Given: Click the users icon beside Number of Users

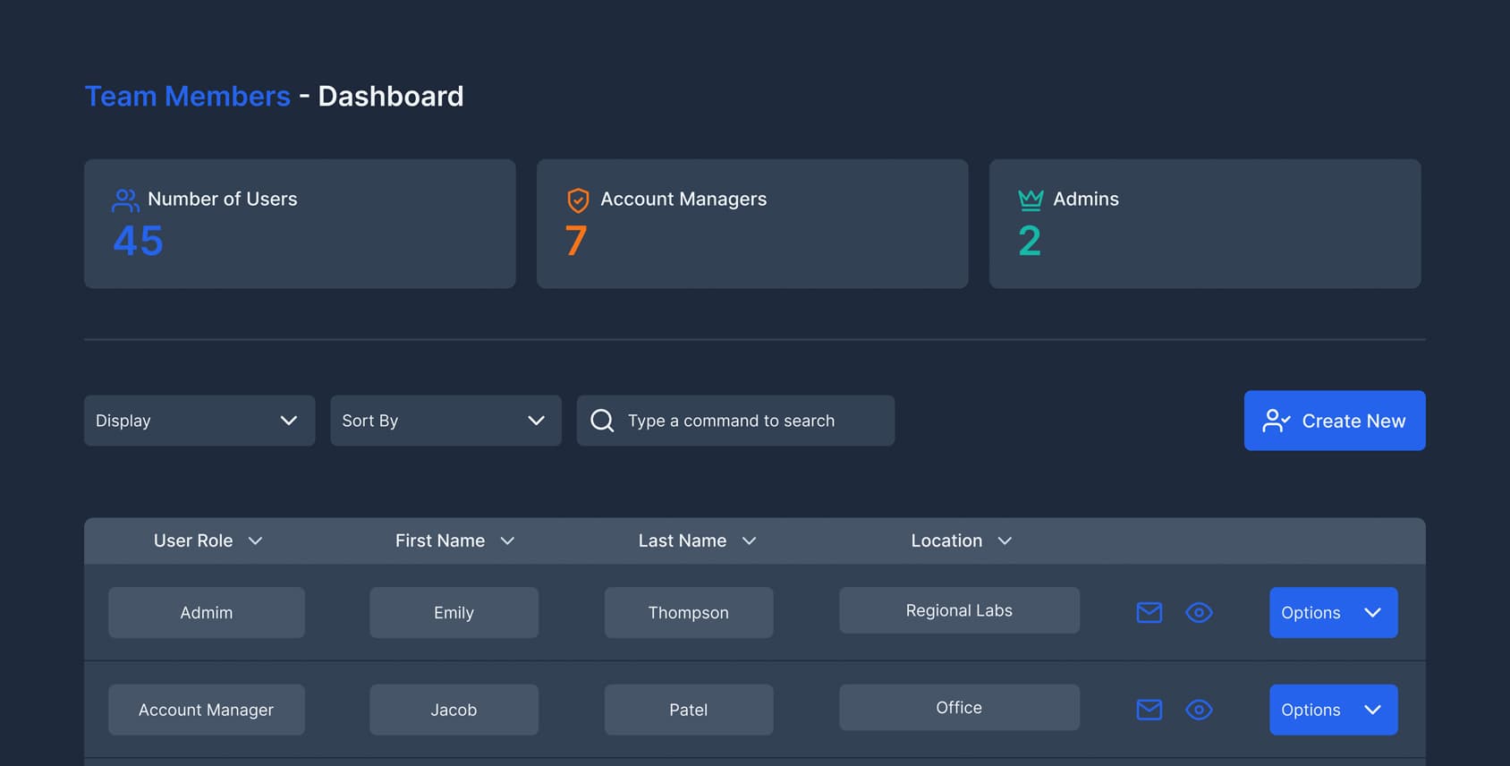Looking at the screenshot, I should click(125, 200).
